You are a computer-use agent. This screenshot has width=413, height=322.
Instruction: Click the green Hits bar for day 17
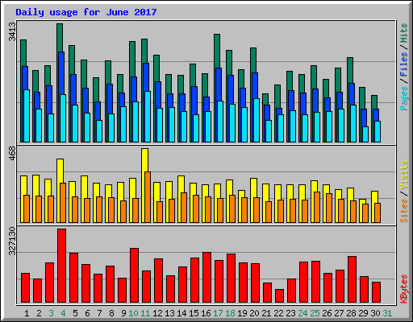[x=217, y=51]
